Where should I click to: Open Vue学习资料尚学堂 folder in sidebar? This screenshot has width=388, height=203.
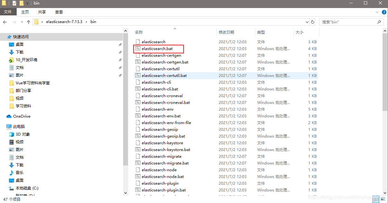pos(33,83)
